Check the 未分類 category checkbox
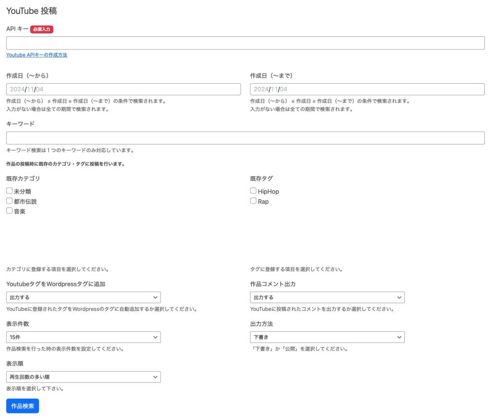491x420 pixels. 10,191
